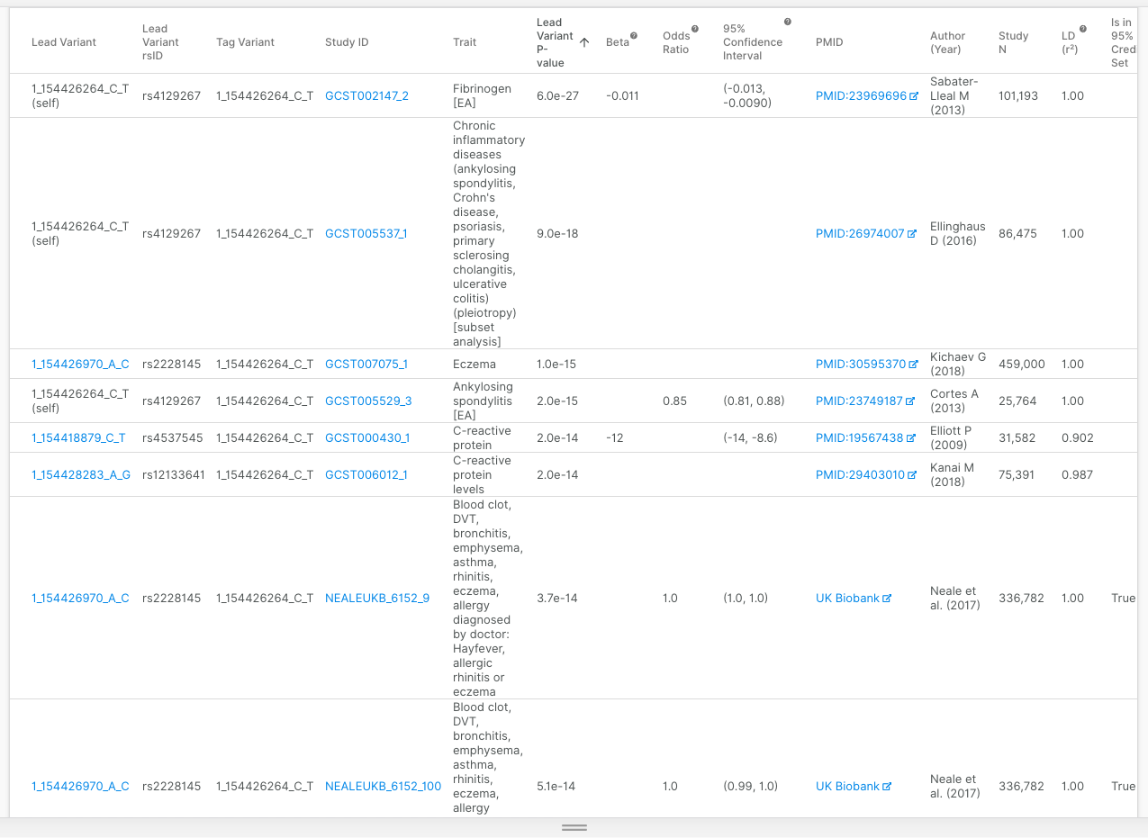1148x838 pixels.
Task: Select the rs4537545 rsID cell
Action: coord(173,438)
